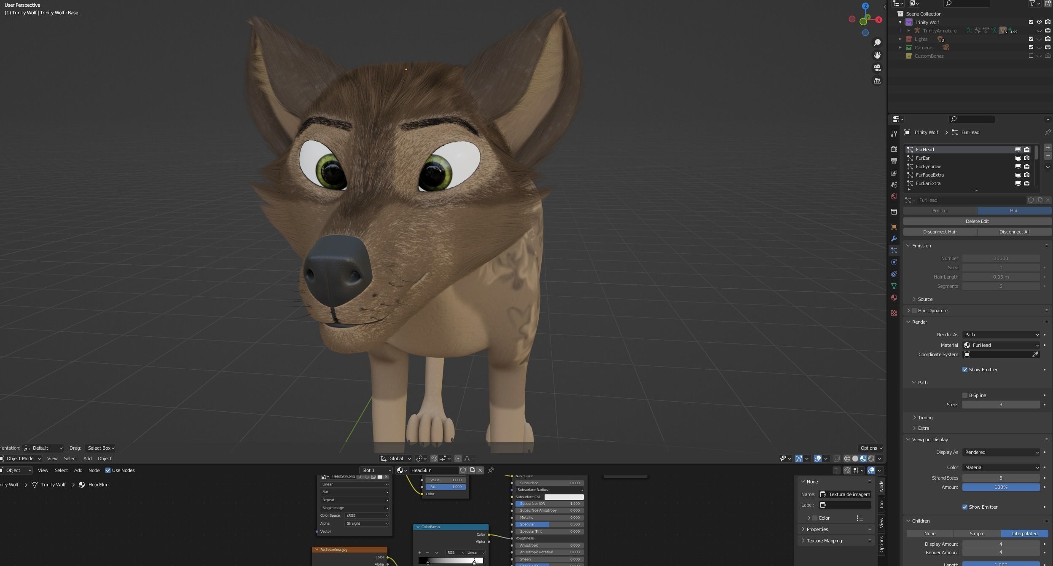Open the Object Mode dropdown
Image resolution: width=1053 pixels, height=566 pixels.
point(20,459)
